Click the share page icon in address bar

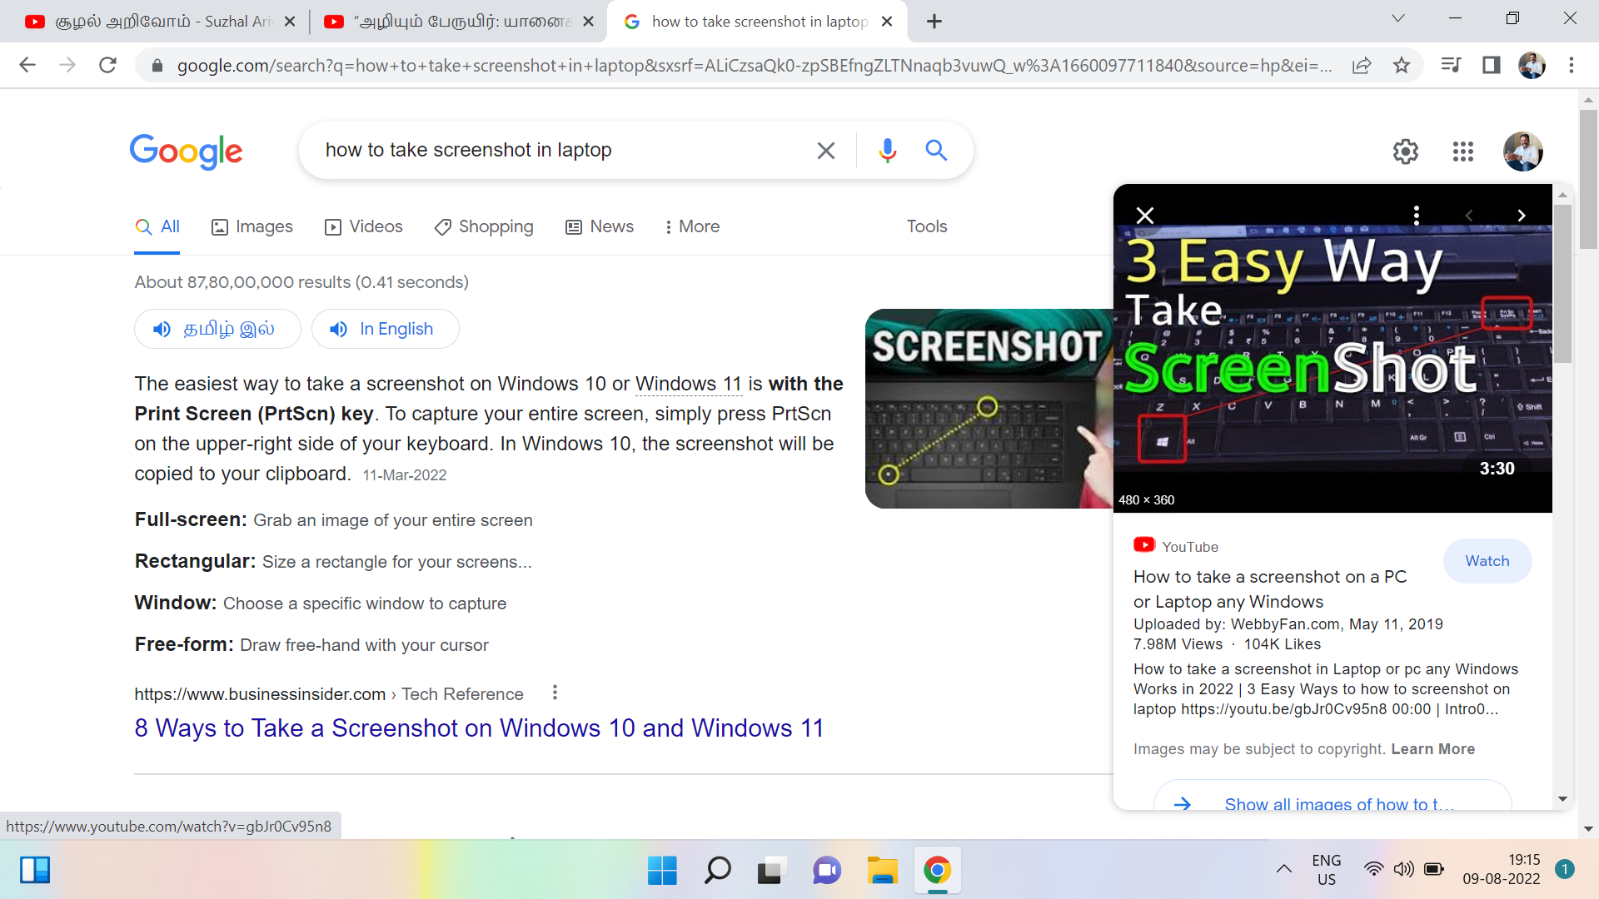[x=1362, y=65]
